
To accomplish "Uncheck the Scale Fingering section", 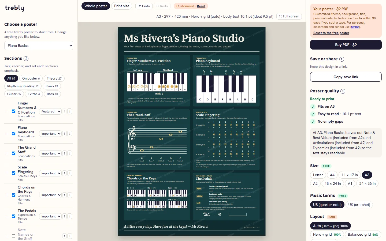I will coord(13,173).
